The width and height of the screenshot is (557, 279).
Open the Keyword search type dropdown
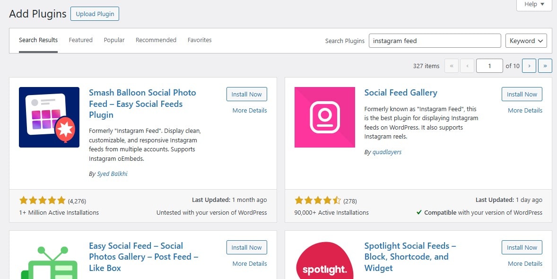(x=526, y=41)
